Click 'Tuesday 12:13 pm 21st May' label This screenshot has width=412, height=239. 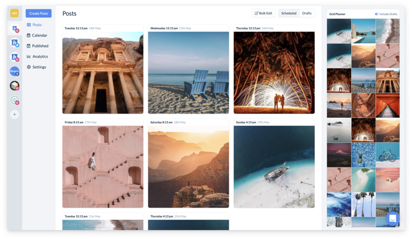click(82, 216)
